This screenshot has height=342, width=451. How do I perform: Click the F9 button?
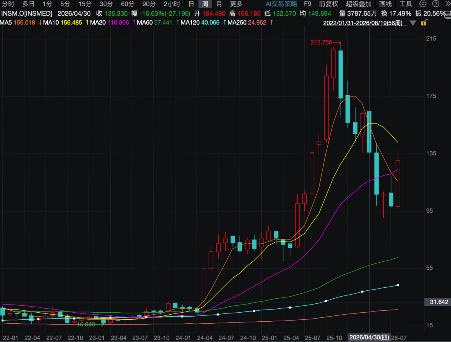[307, 4]
